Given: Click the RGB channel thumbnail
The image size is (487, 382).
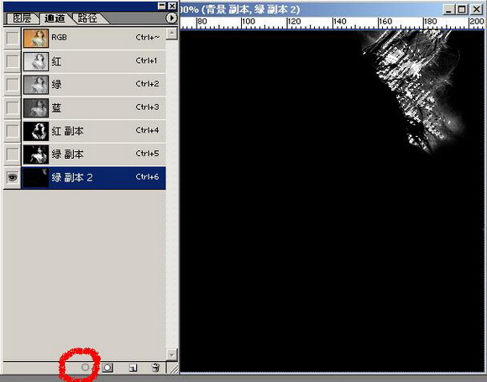Looking at the screenshot, I should coord(36,38).
